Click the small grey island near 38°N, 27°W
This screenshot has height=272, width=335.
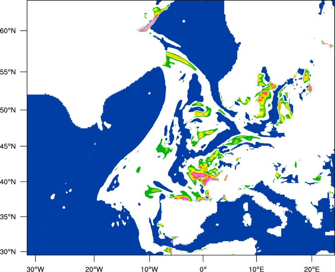[x=53, y=196]
